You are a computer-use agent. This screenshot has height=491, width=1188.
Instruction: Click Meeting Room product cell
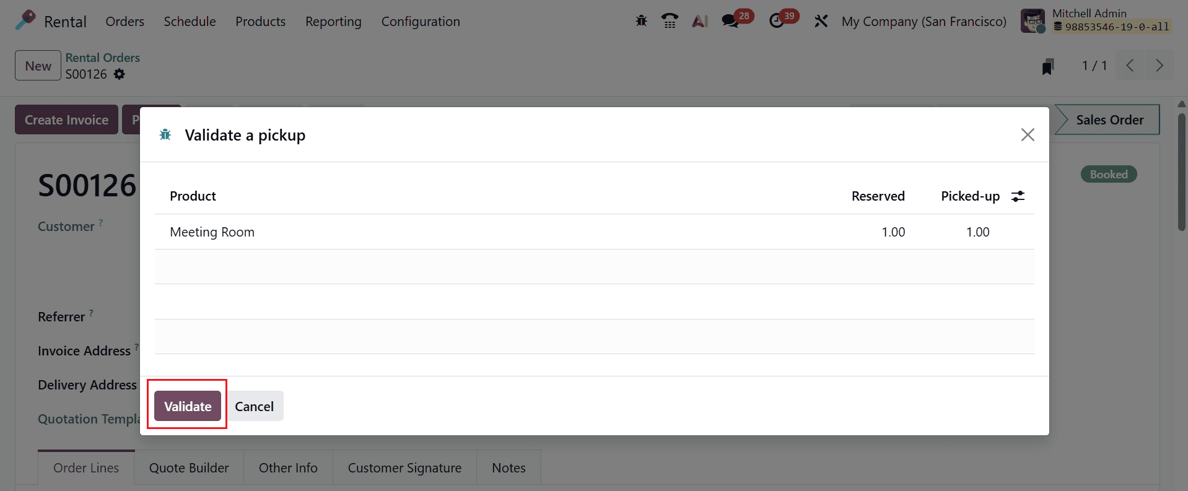tap(212, 232)
